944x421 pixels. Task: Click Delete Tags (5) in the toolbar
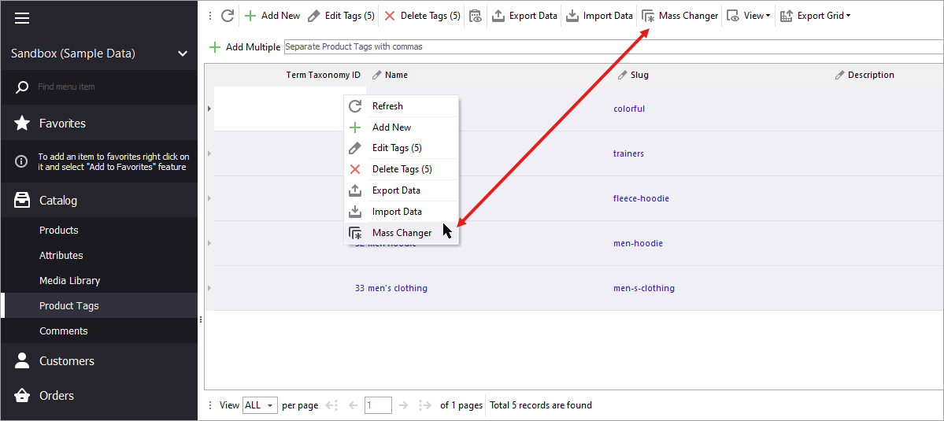[x=422, y=16]
